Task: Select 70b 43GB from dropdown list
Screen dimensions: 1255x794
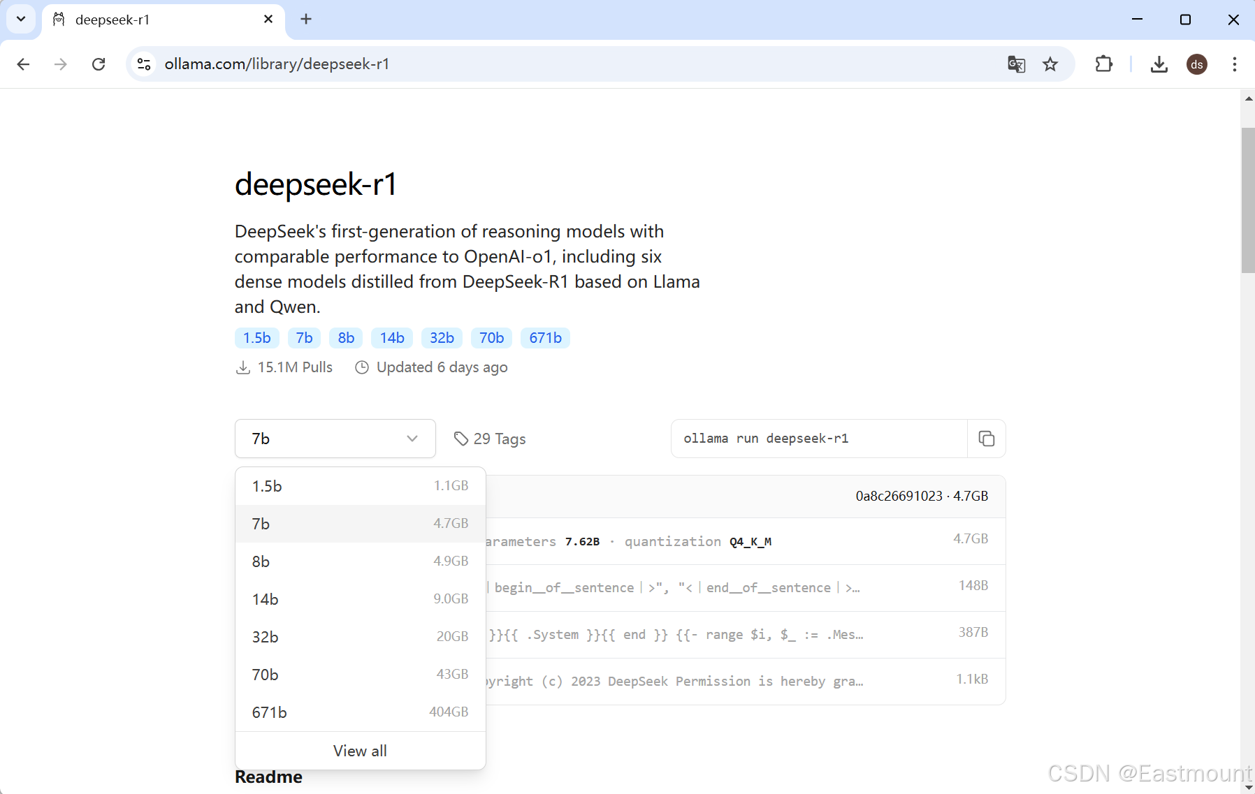Action: [360, 675]
